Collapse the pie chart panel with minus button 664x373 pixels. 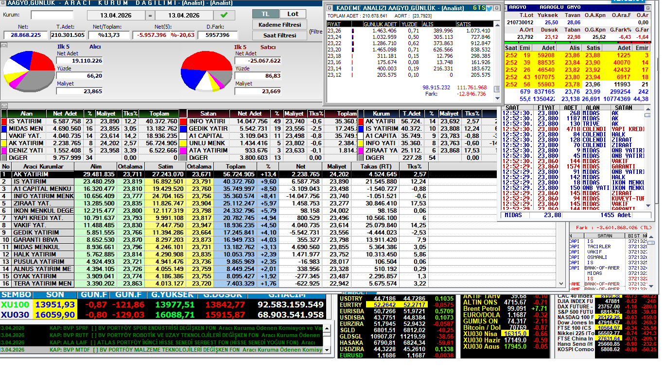pyautogui.click(x=4, y=45)
